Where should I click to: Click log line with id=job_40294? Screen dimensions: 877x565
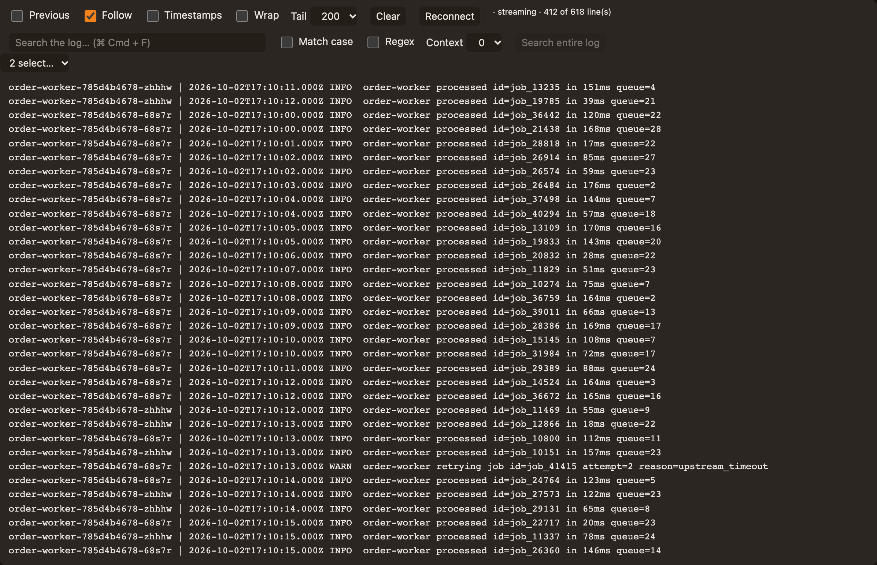pyautogui.click(x=332, y=214)
